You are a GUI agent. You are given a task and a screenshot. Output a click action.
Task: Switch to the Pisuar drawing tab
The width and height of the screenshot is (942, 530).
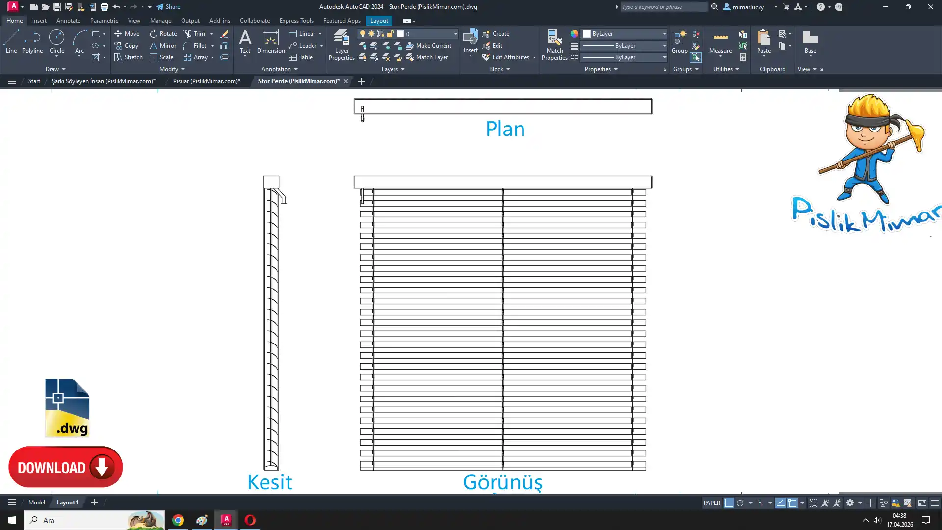pos(206,81)
